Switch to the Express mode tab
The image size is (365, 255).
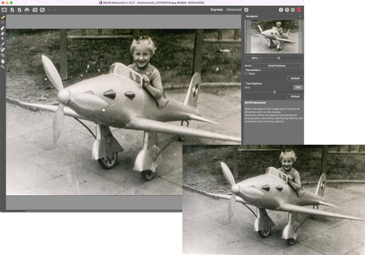tap(217, 10)
